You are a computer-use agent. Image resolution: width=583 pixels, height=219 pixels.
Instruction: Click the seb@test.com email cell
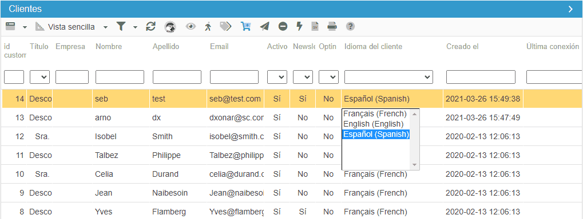click(235, 99)
